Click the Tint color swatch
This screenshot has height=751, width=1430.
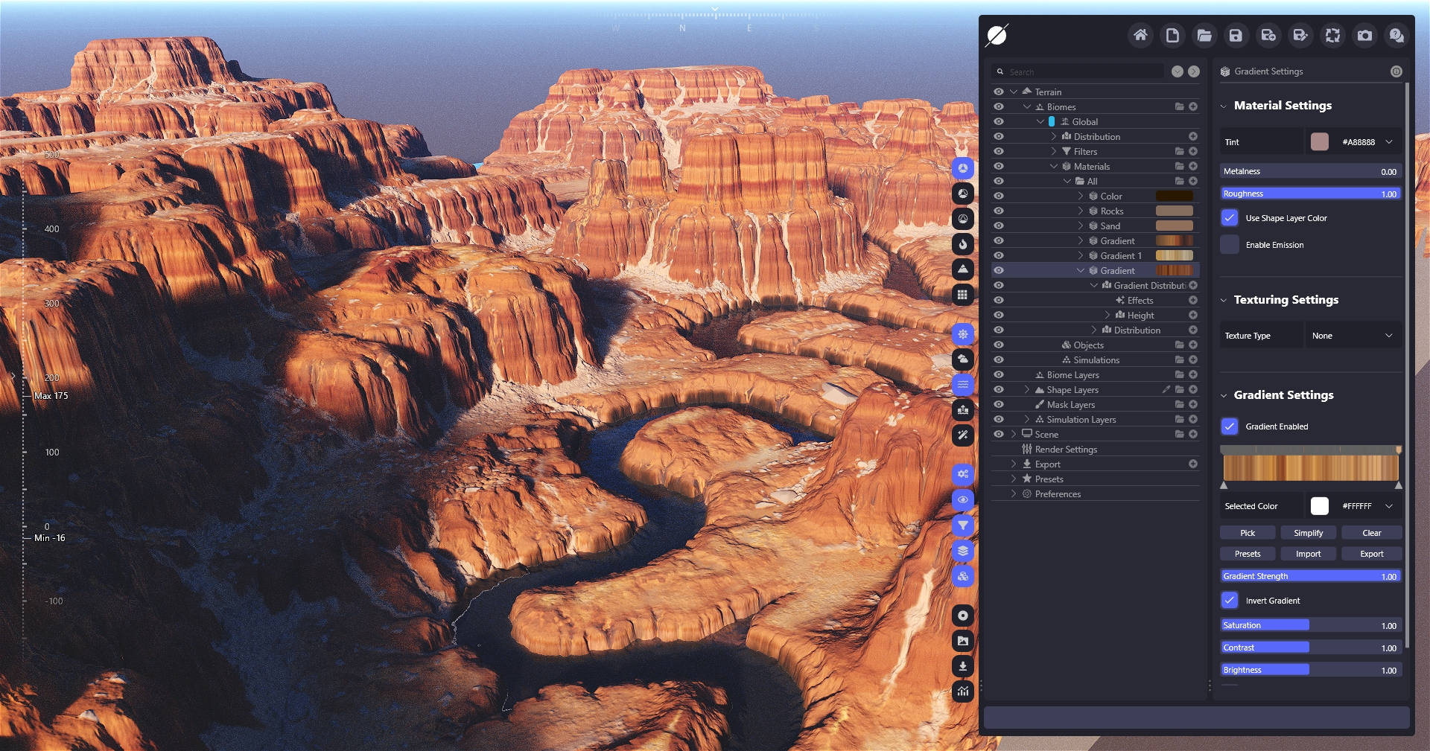click(x=1319, y=142)
